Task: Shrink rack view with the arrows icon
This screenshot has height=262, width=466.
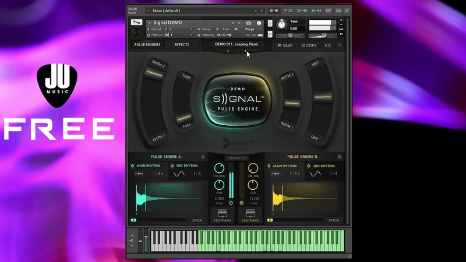Action: pos(347,10)
